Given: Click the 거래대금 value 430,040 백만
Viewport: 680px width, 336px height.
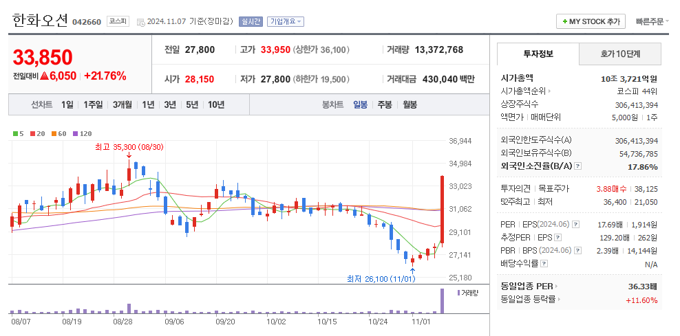Looking at the screenshot, I should [x=449, y=79].
